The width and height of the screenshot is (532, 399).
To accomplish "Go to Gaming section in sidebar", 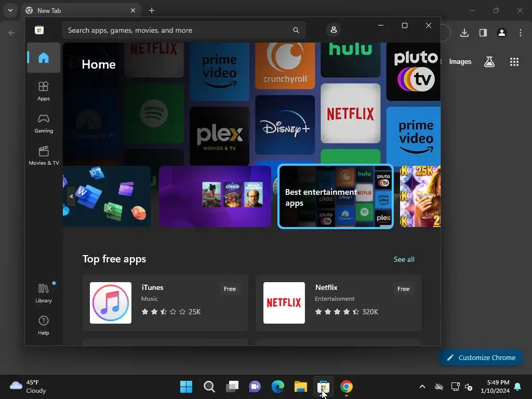I will click(44, 123).
